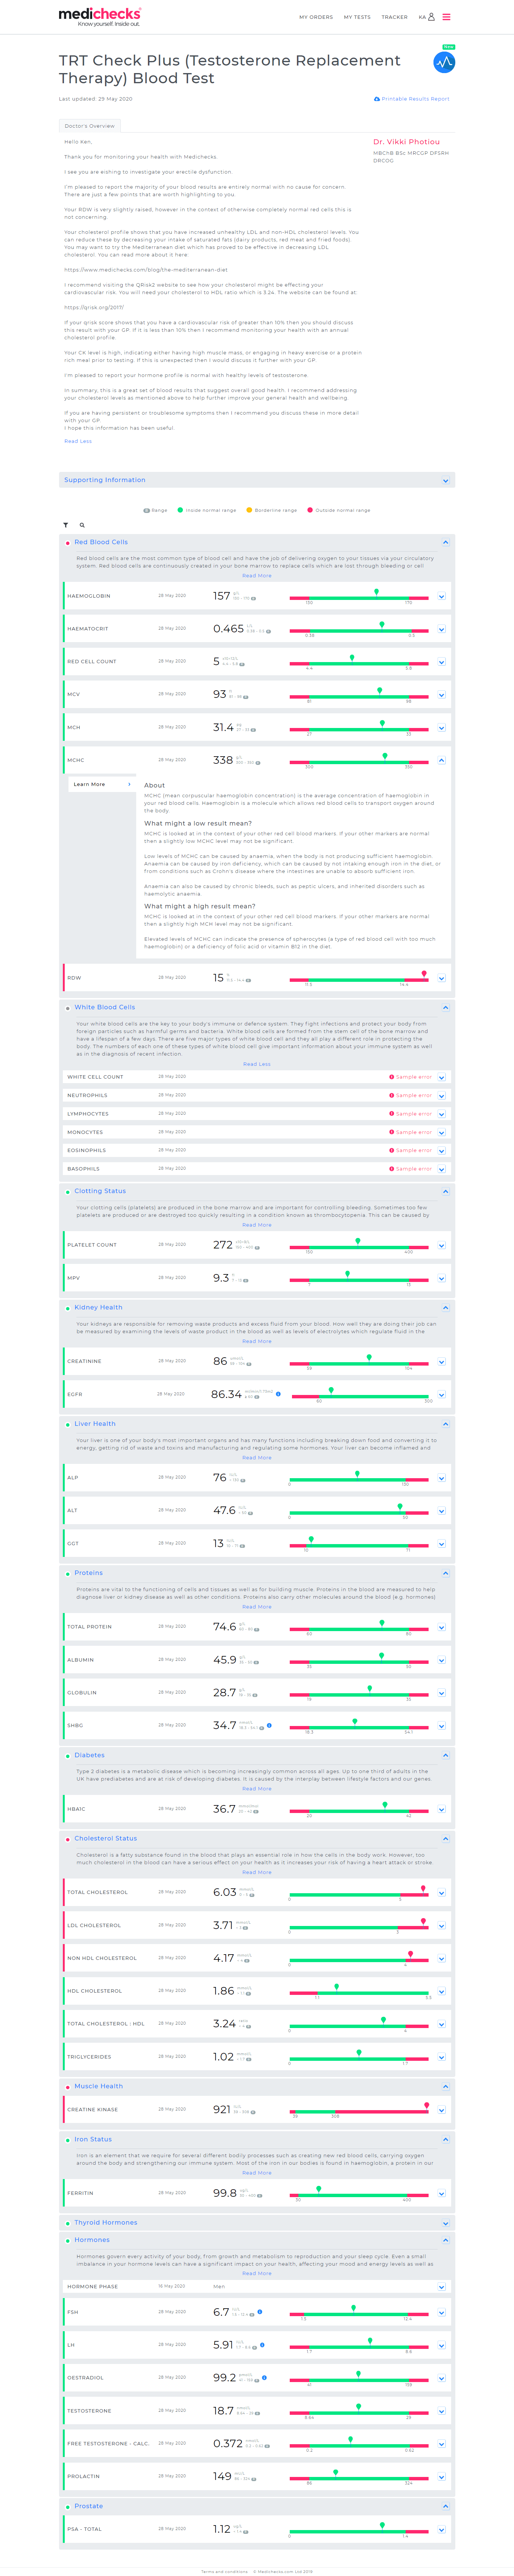Click sample error icon for Basophils
The height and width of the screenshot is (2576, 514).
[392, 1168]
